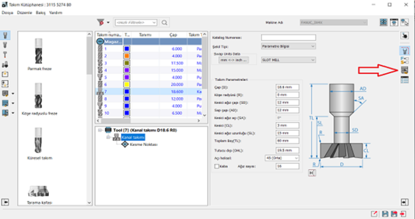Click the red floppy save-as icon
Viewport: 415px width, 219px height.
(394, 214)
